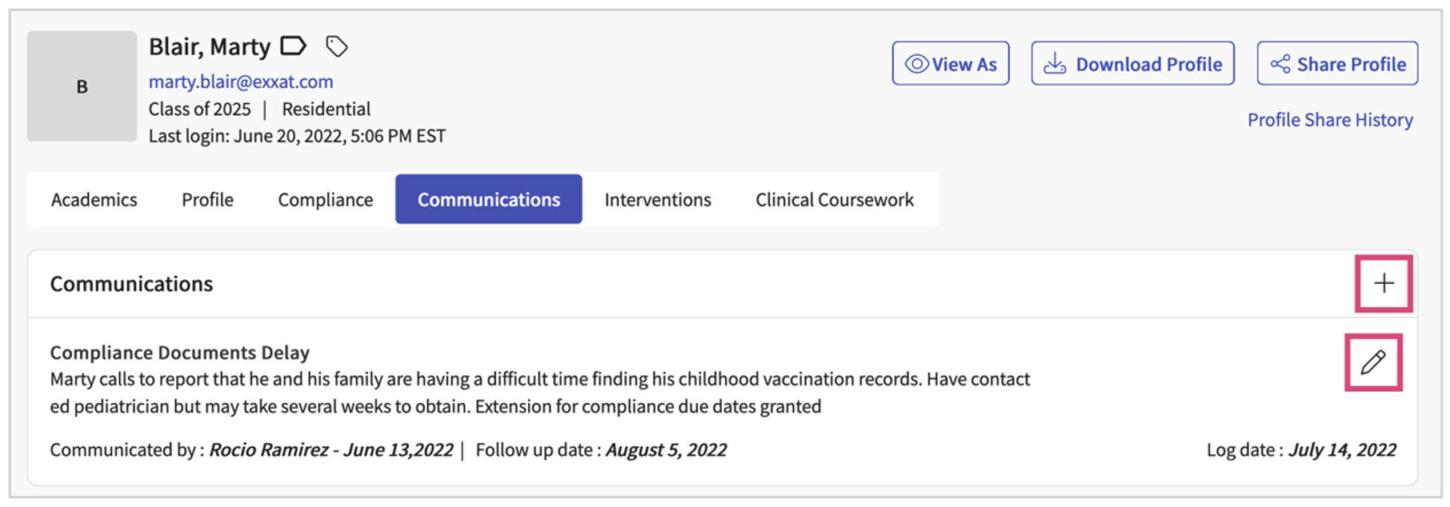Click the Share Profile button
The image size is (1450, 507).
coord(1337,63)
